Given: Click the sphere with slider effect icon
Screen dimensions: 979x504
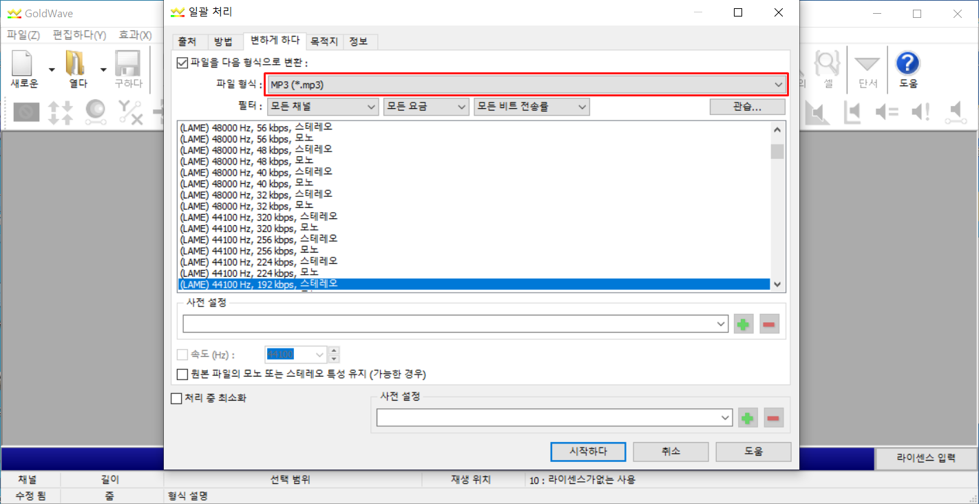Looking at the screenshot, I should pos(95,112).
